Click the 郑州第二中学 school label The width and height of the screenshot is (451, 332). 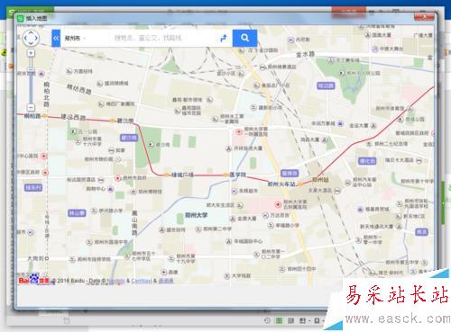(217, 229)
